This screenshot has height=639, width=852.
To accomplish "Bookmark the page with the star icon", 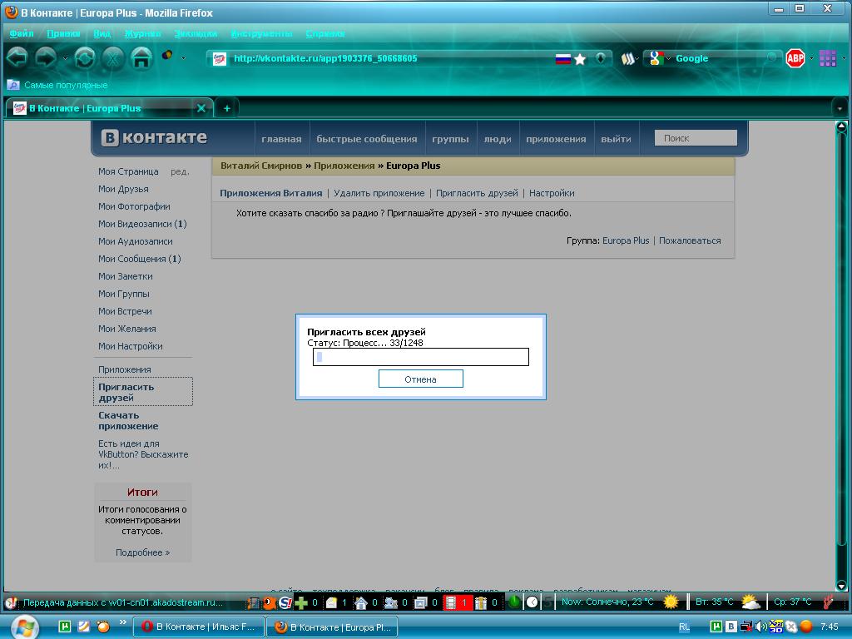I will click(580, 59).
